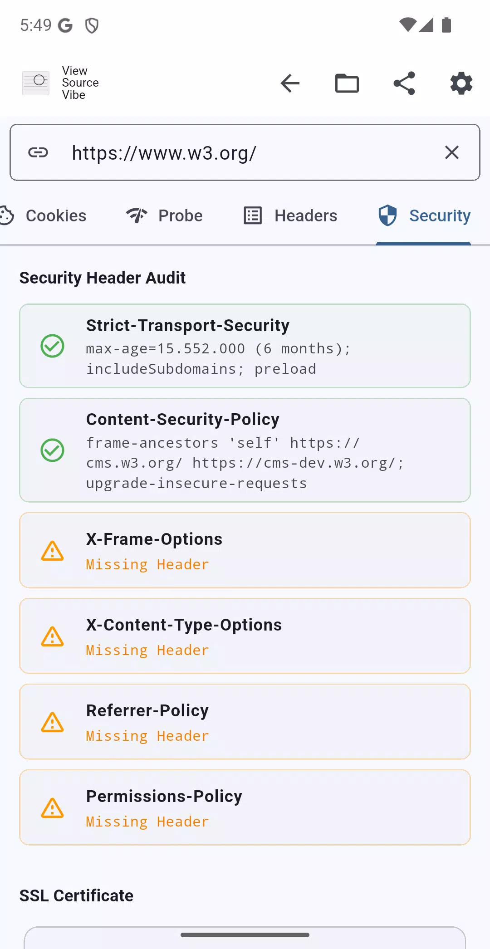Open settings gear icon
The image size is (490, 949).
click(461, 83)
